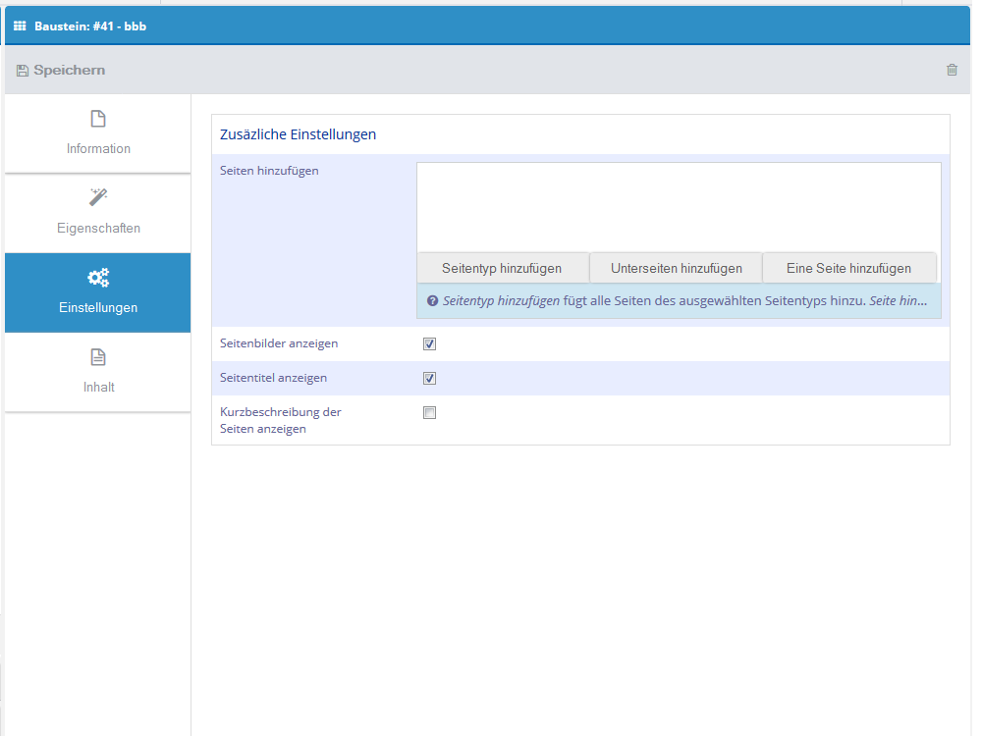The height and width of the screenshot is (736, 982).
Task: Click Seitentyp hinzufügen button
Action: tap(502, 268)
